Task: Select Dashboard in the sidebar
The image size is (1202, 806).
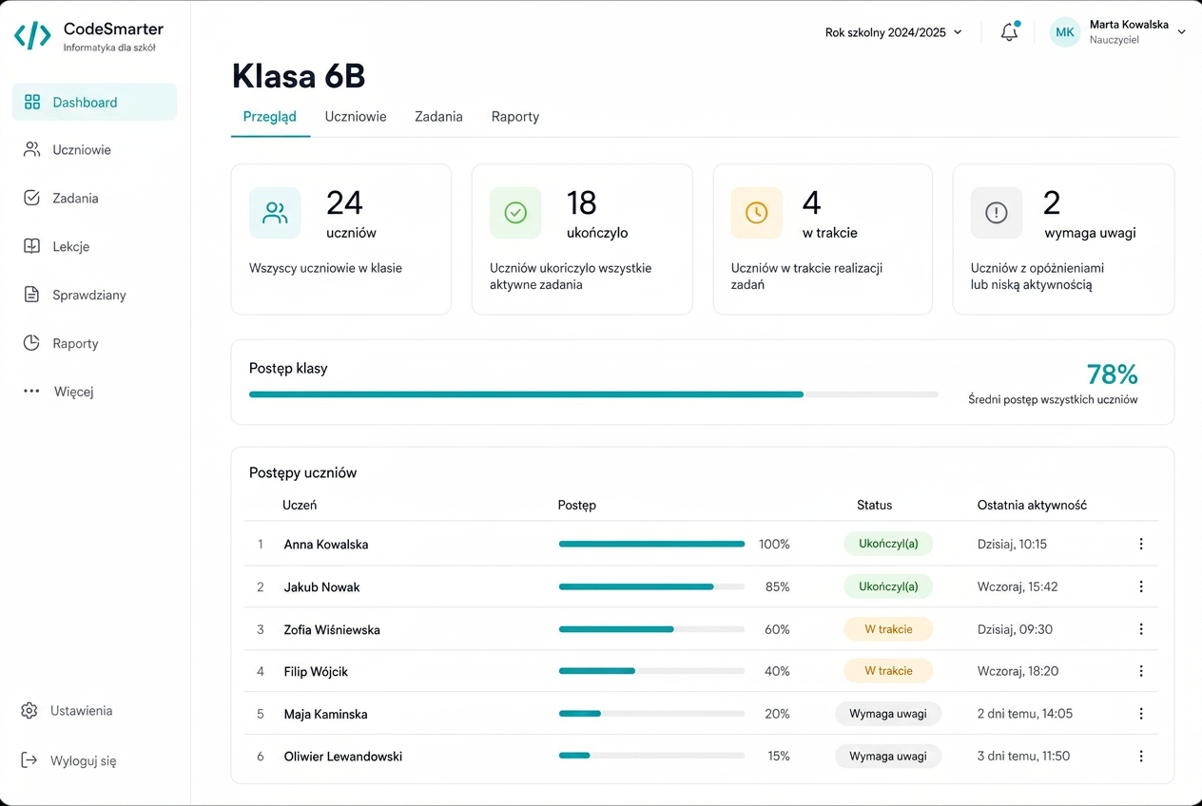Action: (94, 102)
